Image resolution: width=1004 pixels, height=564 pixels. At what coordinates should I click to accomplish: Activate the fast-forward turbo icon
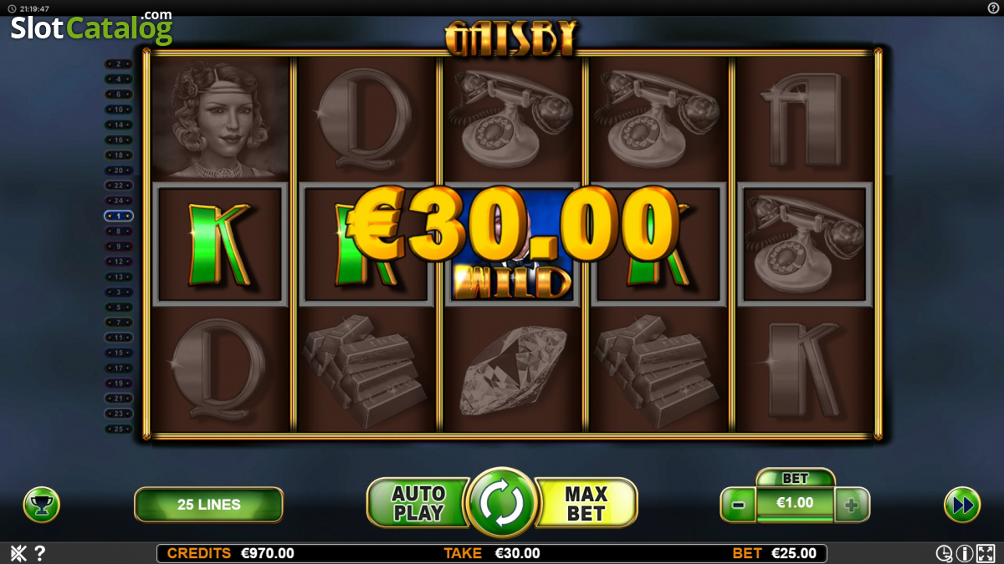pyautogui.click(x=962, y=505)
